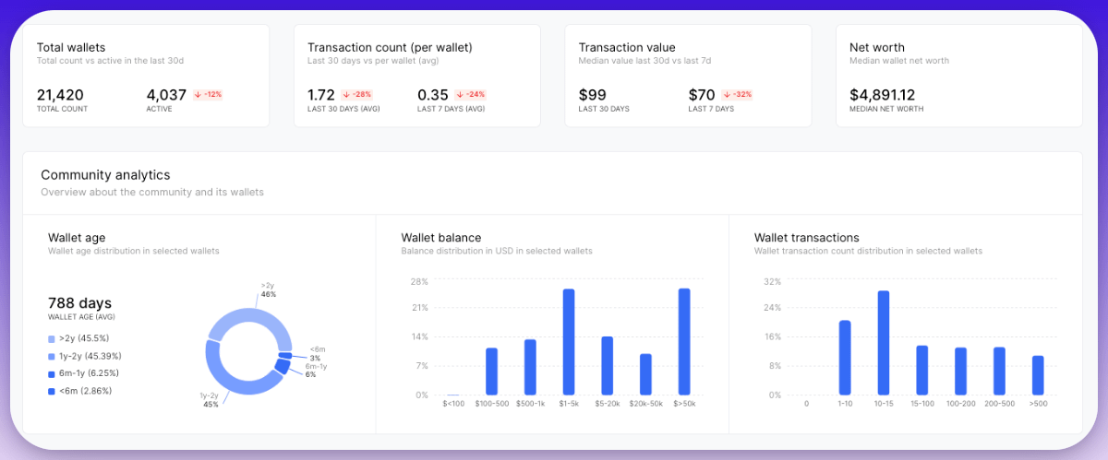Click the 0.35 last 7 days average value
1108x460 pixels.
click(433, 94)
